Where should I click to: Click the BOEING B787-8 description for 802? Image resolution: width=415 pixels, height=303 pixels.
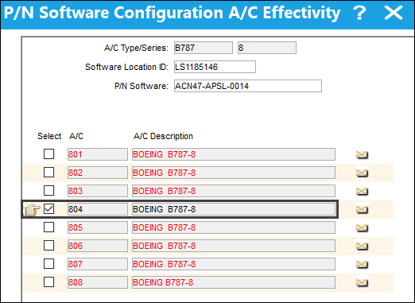(x=234, y=173)
